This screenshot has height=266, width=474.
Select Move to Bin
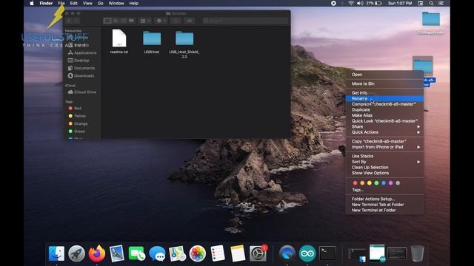(384, 83)
